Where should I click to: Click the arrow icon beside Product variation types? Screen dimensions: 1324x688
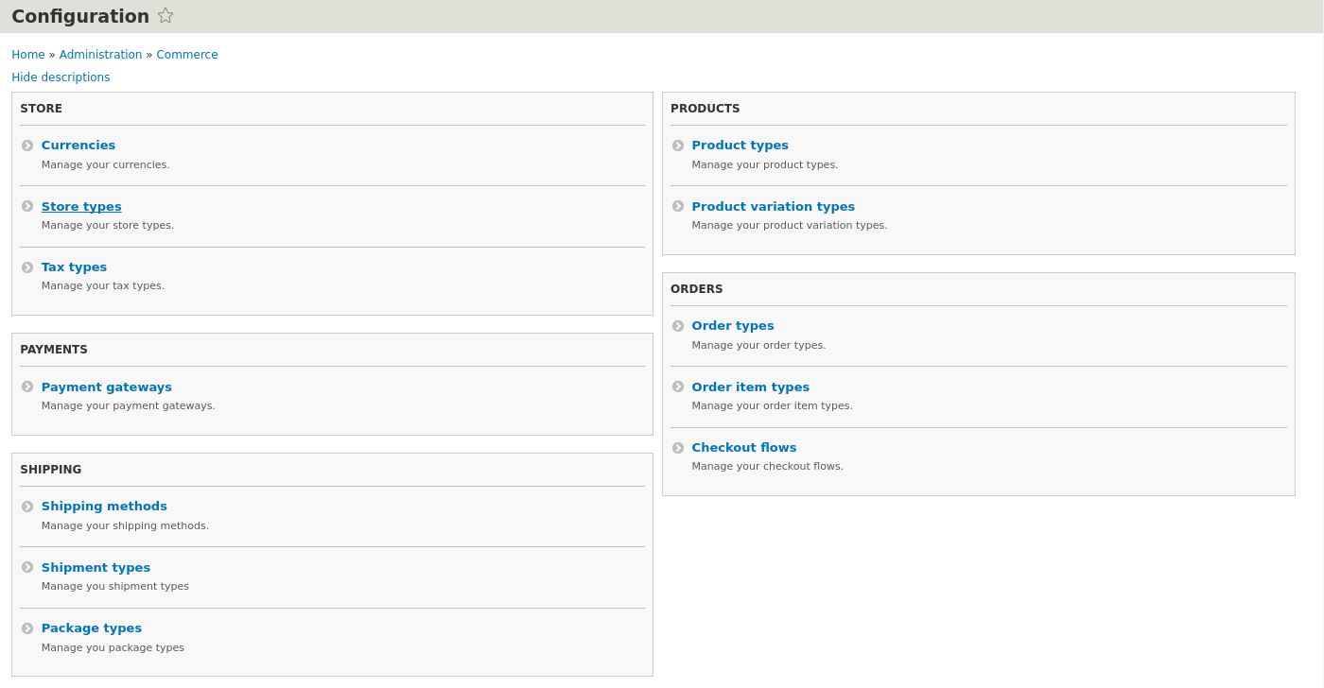coord(678,206)
